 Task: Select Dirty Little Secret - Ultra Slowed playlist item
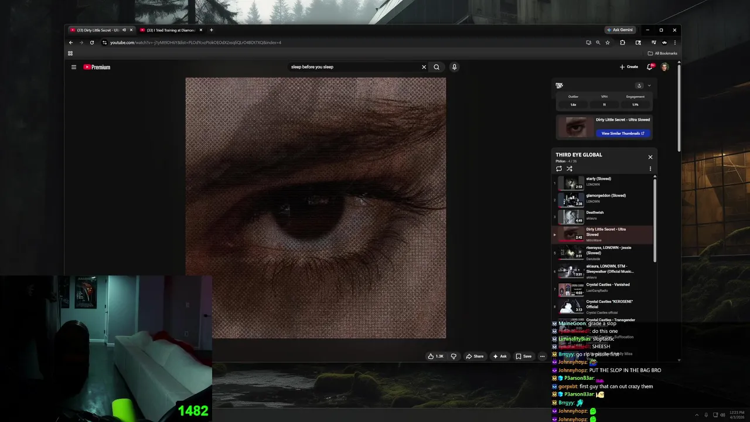[x=602, y=234]
